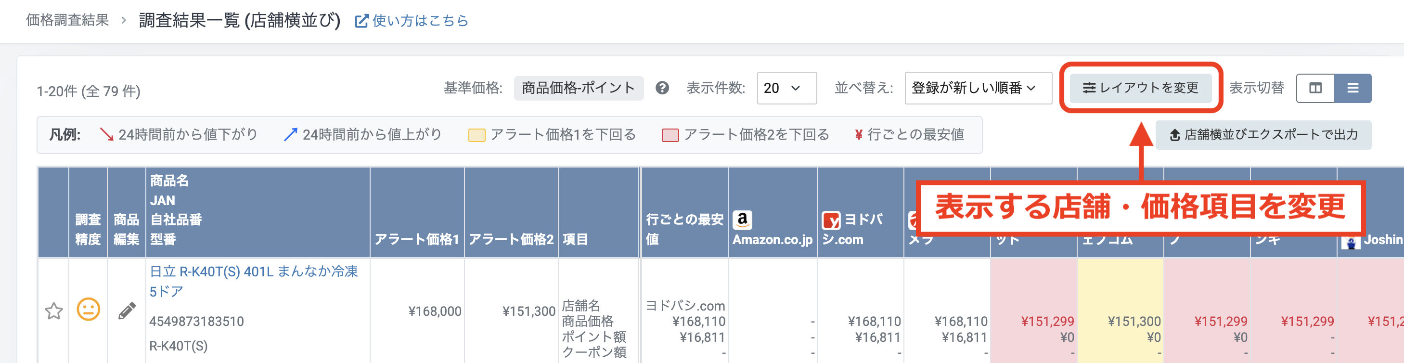Click the 調査結果一覧 (店舗横並び) page title
Screen dimensions: 1404x363
pyautogui.click(x=240, y=21)
